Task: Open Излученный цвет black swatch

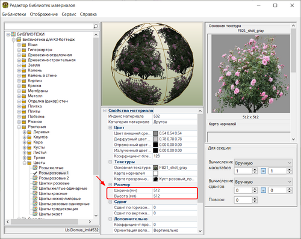Action: 155,151
